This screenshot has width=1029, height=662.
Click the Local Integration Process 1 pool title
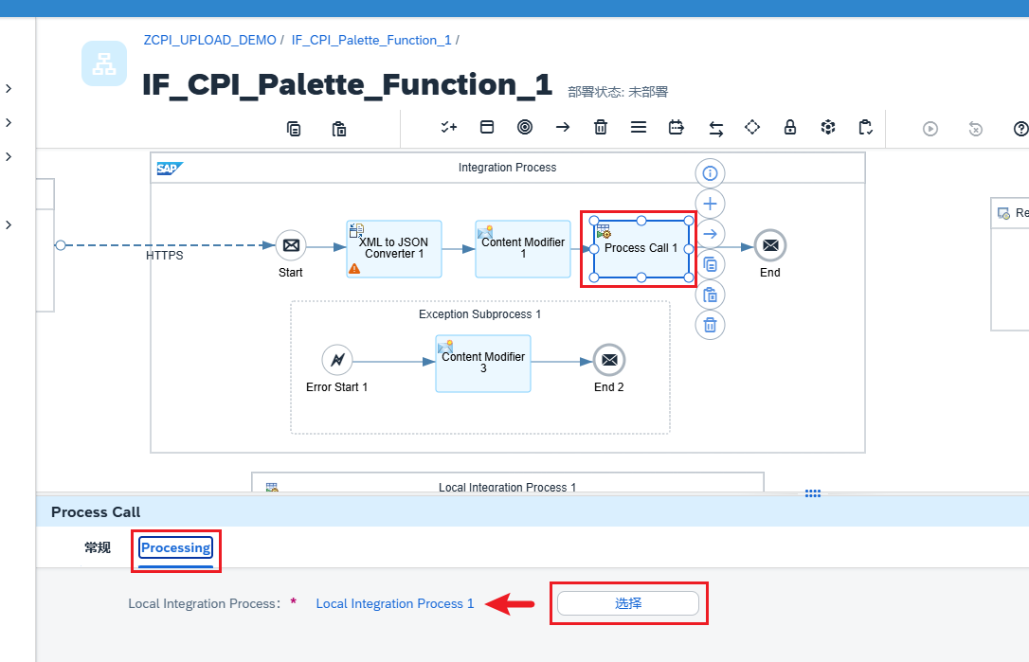point(507,487)
